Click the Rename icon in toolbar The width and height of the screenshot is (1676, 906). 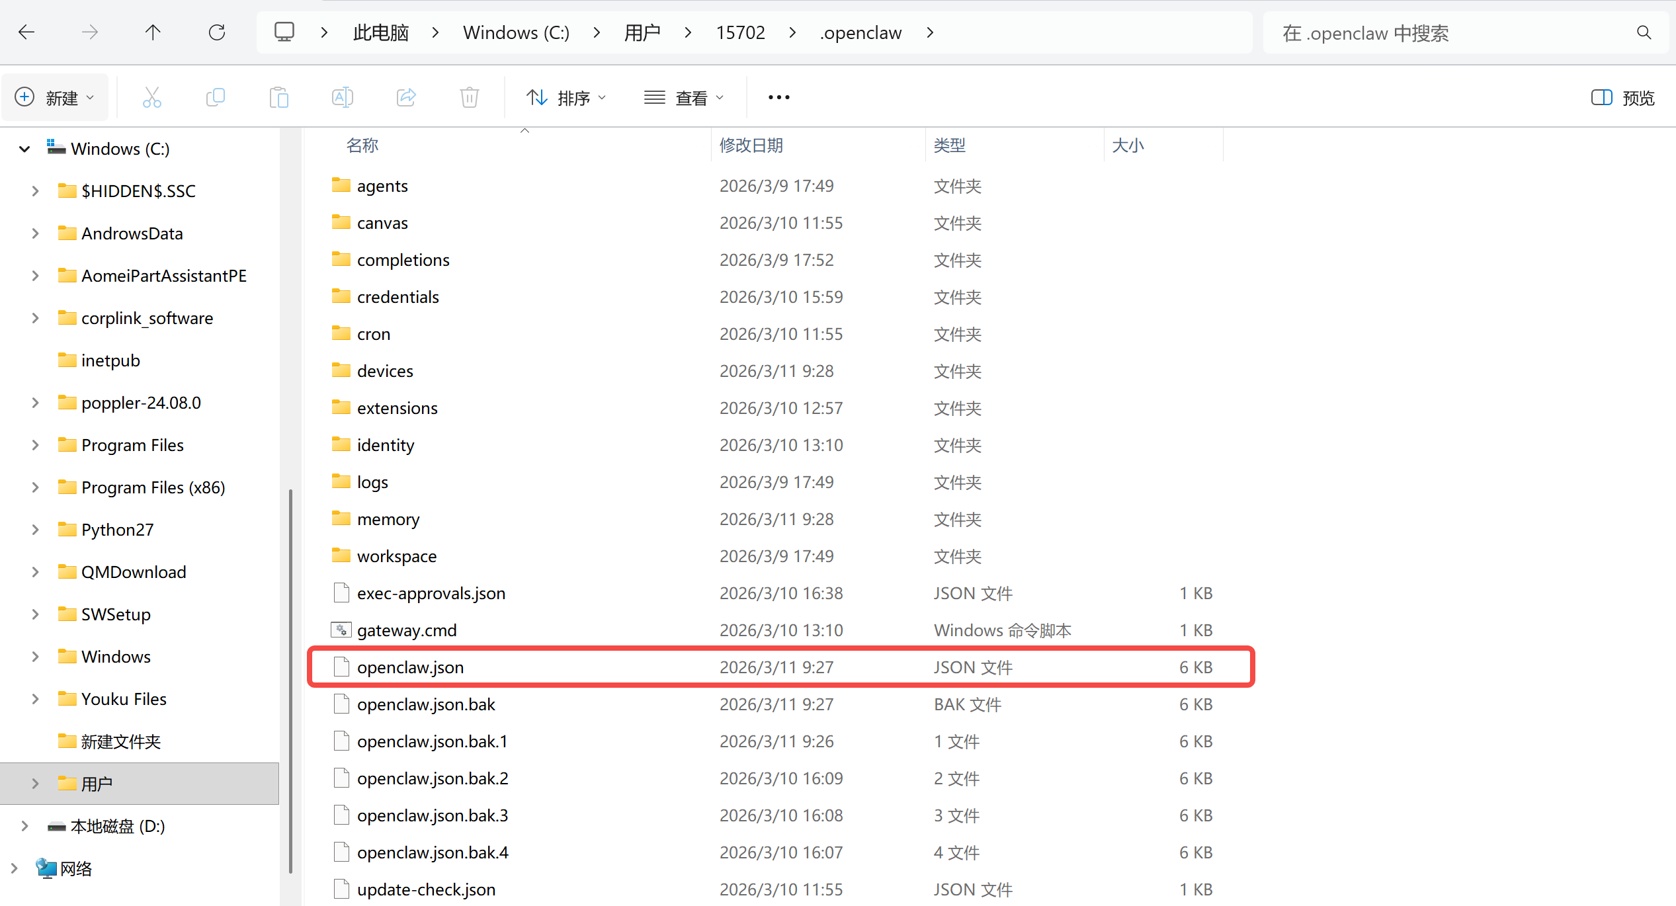click(x=342, y=98)
